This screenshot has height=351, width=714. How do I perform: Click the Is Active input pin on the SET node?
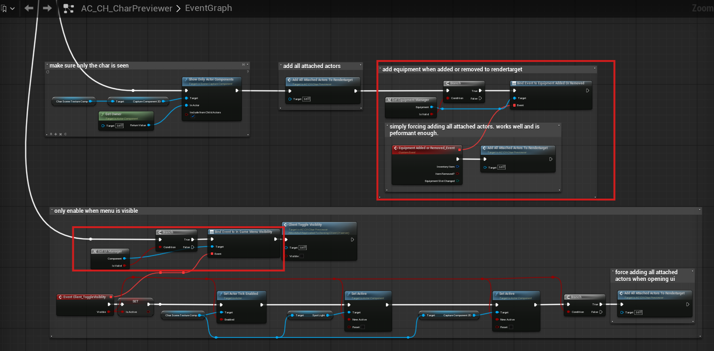click(x=122, y=312)
